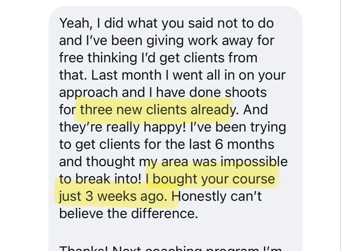The width and height of the screenshot is (341, 251).
Task: Tap the white area outside the message bubble
Action: point(24,125)
